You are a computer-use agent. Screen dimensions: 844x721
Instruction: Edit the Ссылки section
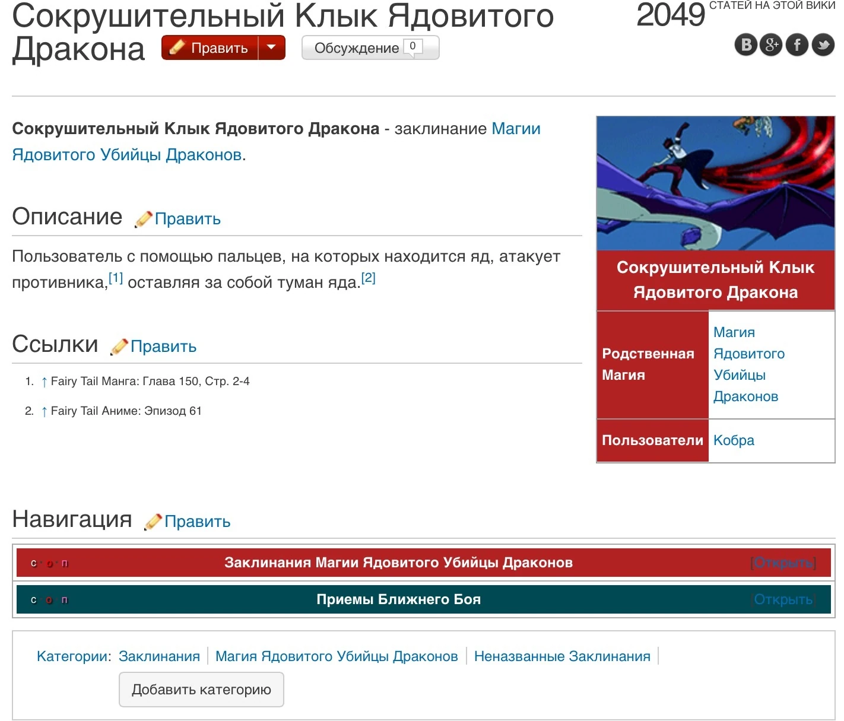pyautogui.click(x=163, y=347)
